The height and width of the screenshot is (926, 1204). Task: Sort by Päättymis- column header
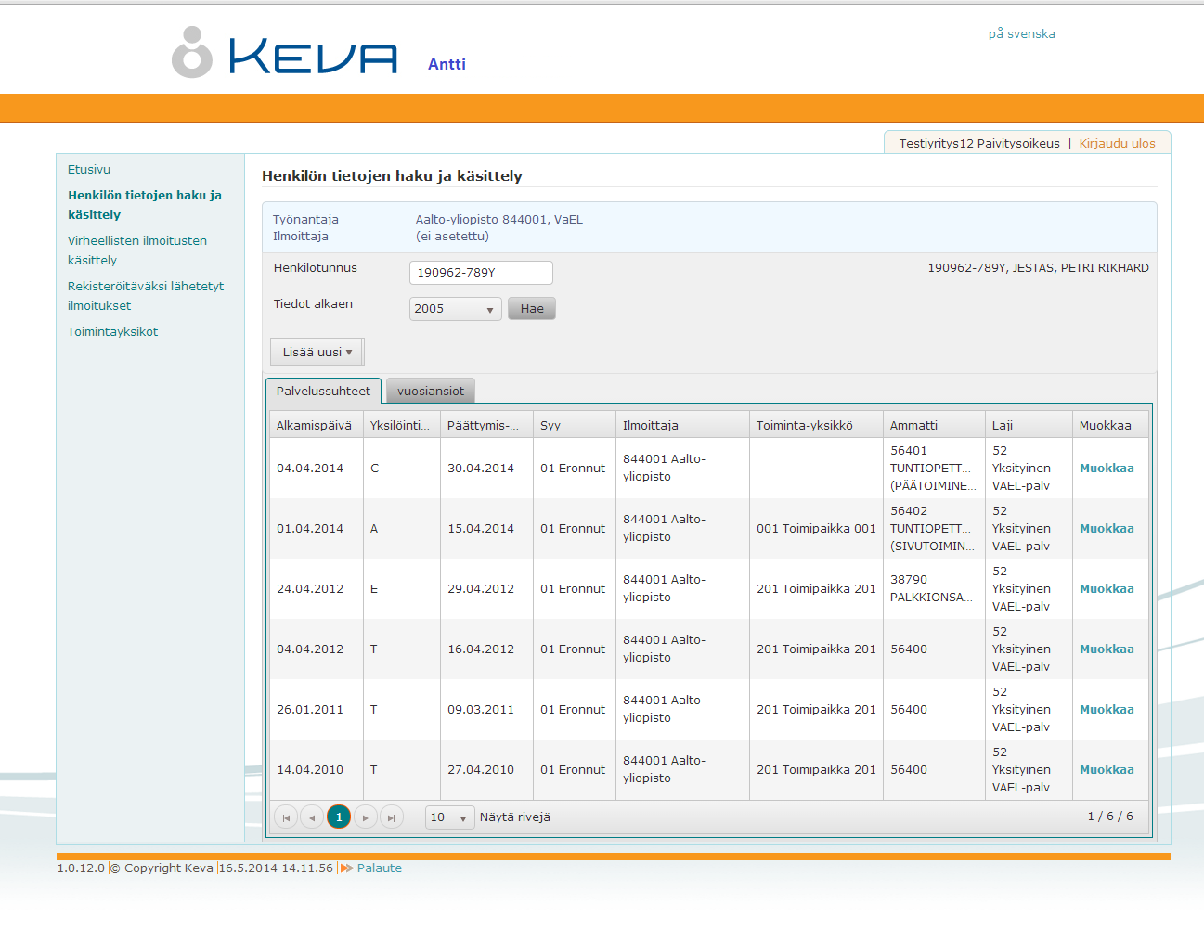click(486, 426)
